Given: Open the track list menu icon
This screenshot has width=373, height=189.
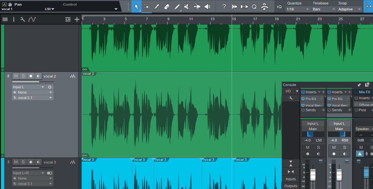Looking at the screenshot, I should (5, 19).
